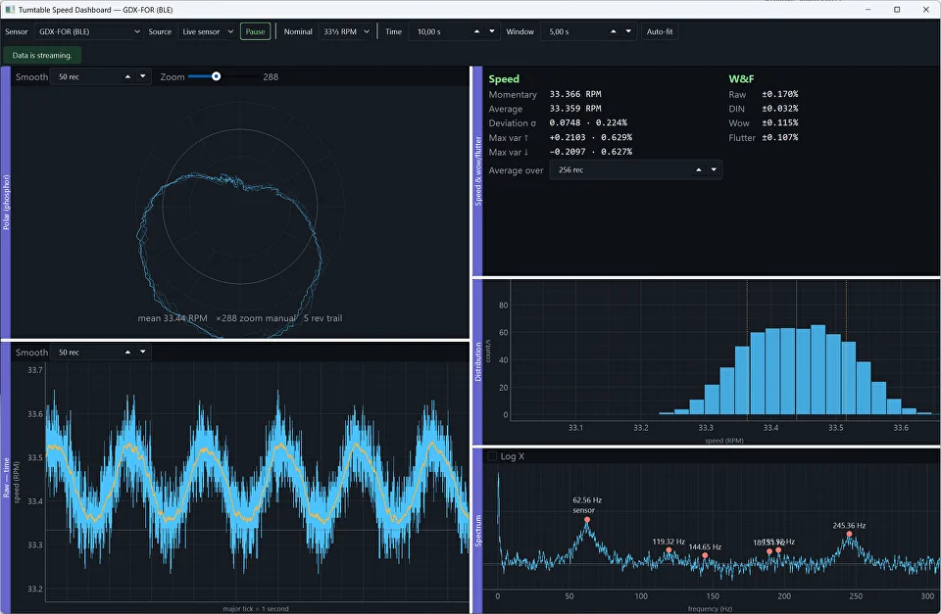Click the Average value 33.359 RPM
The height and width of the screenshot is (614, 941).
[575, 109]
